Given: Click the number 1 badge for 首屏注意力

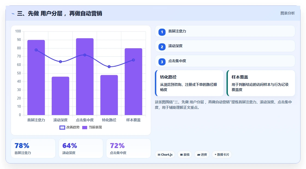Looking at the screenshot, I should 162,32.
